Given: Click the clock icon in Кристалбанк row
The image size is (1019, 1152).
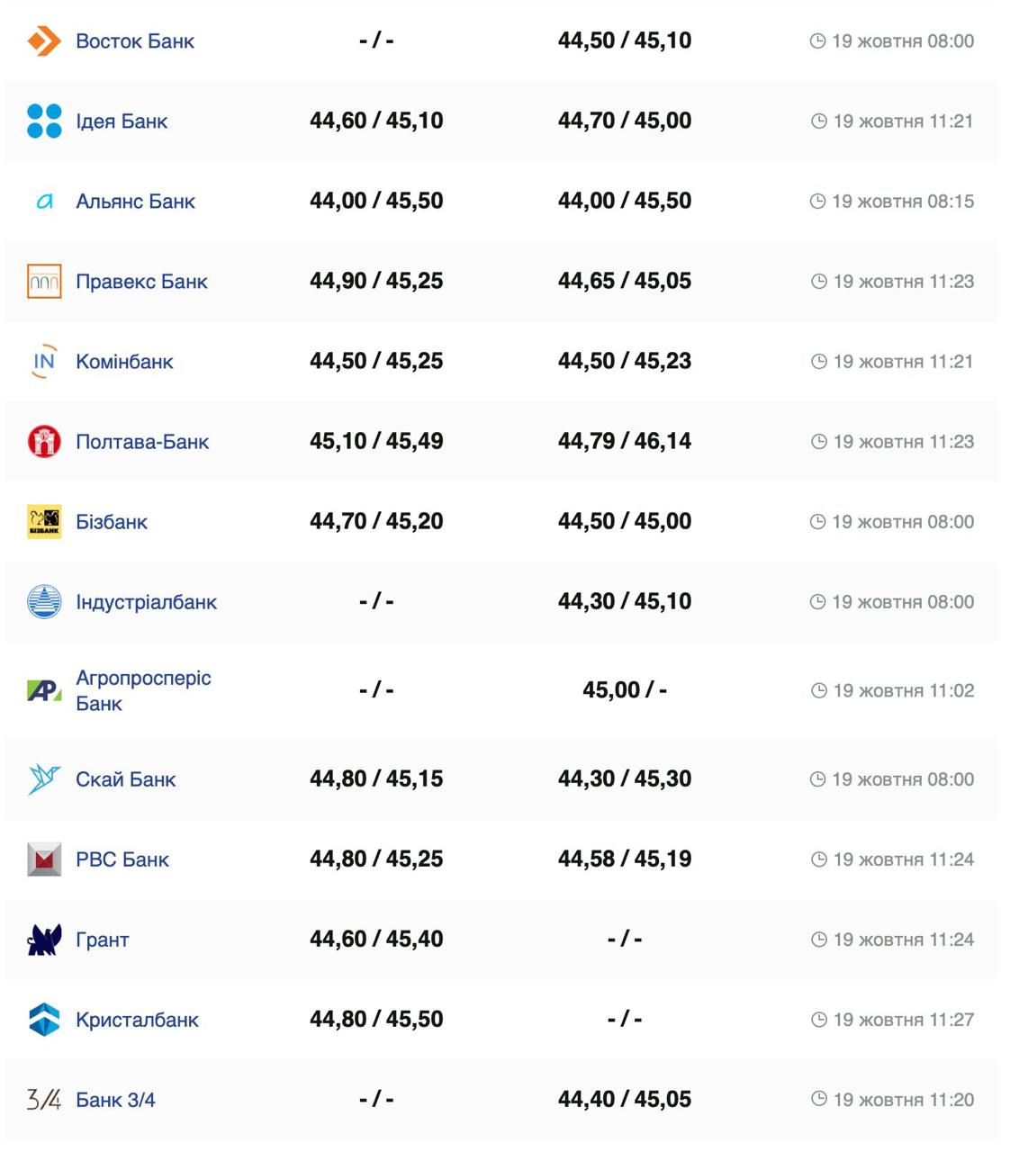Looking at the screenshot, I should tap(818, 1020).
